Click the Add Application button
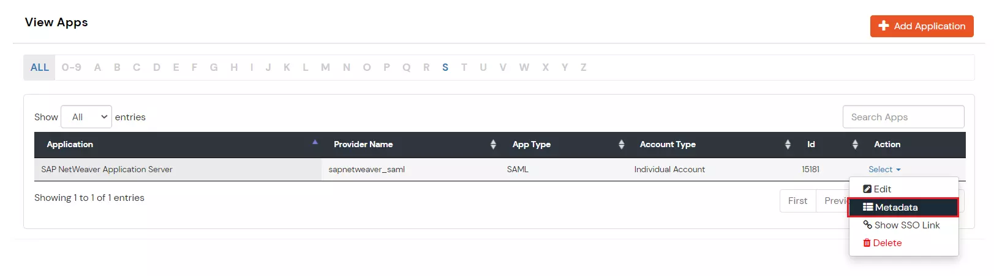This screenshot has height=276, width=994. coord(922,26)
